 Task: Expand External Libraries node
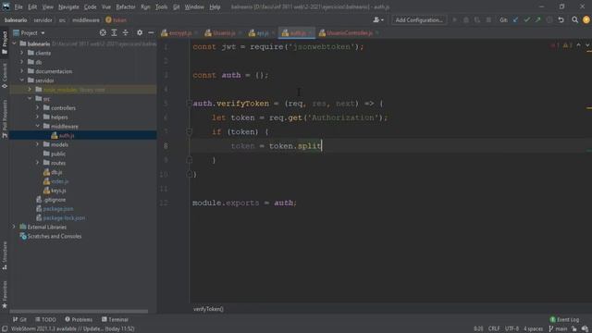point(15,227)
